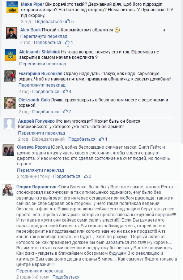
Task: Click thumbs-up icon with 4 likes
Action: [x=65, y=91]
